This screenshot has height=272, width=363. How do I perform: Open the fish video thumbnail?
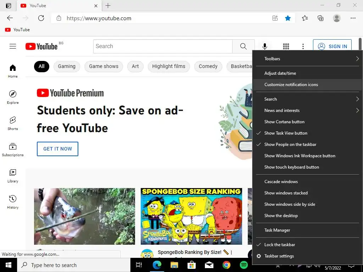[84, 216]
